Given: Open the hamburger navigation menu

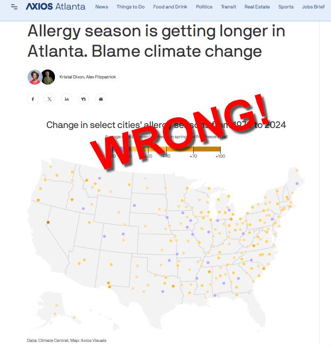Looking at the screenshot, I should (x=15, y=7).
